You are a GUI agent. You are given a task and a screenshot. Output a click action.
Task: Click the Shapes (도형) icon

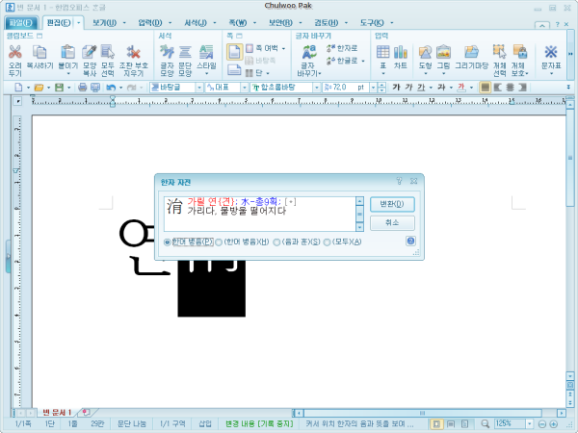(425, 52)
